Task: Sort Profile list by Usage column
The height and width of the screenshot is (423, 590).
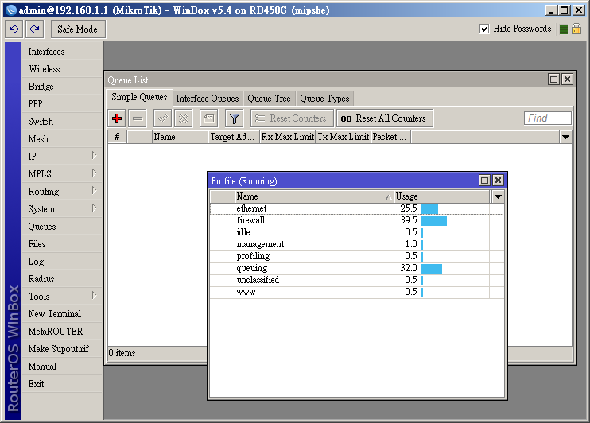Action: click(442, 196)
